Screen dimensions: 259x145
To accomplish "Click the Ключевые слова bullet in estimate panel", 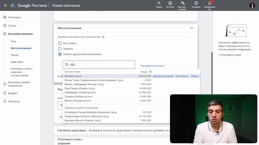I will [231, 55].
